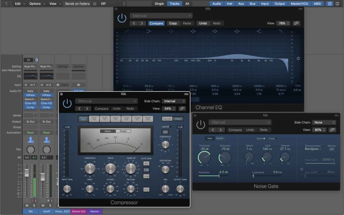Open the mixer Edit menu
Viewport: 344px width, 215px height.
(20, 4)
